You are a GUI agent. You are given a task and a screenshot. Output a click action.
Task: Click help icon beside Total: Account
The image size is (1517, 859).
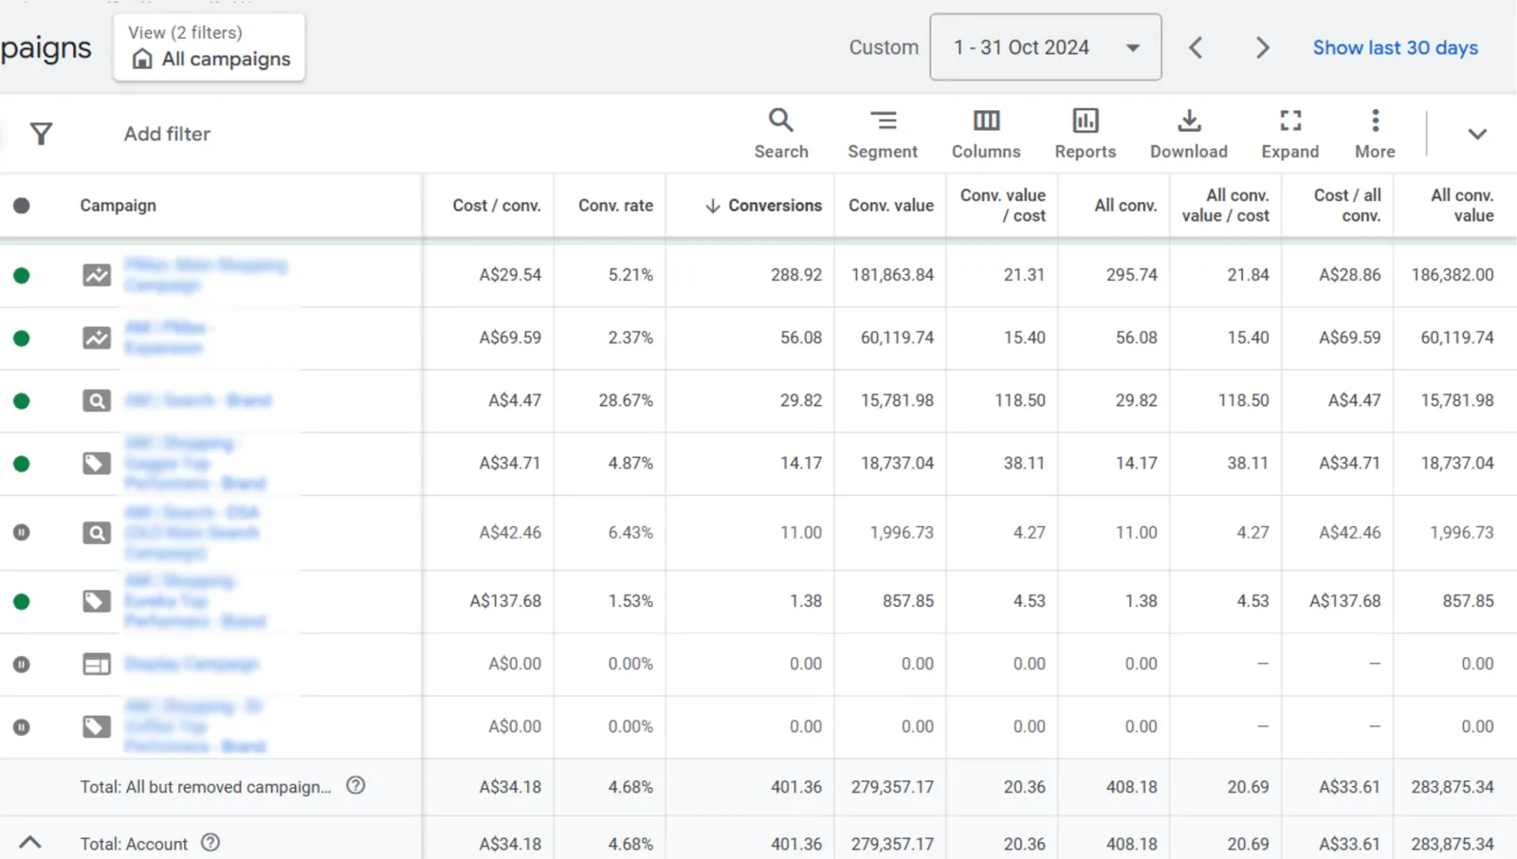(x=210, y=842)
